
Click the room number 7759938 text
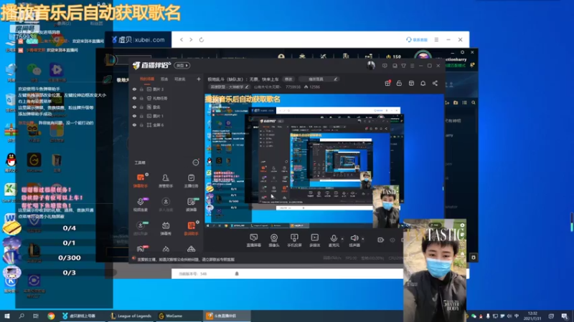[293, 87]
